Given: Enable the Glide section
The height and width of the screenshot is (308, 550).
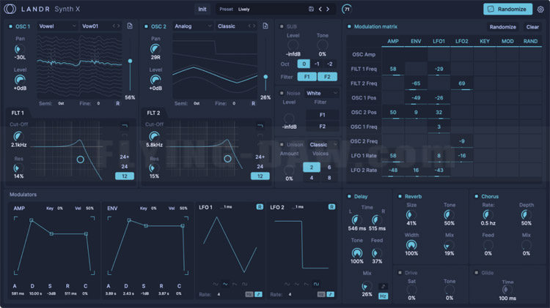Looking at the screenshot, I should (x=476, y=272).
